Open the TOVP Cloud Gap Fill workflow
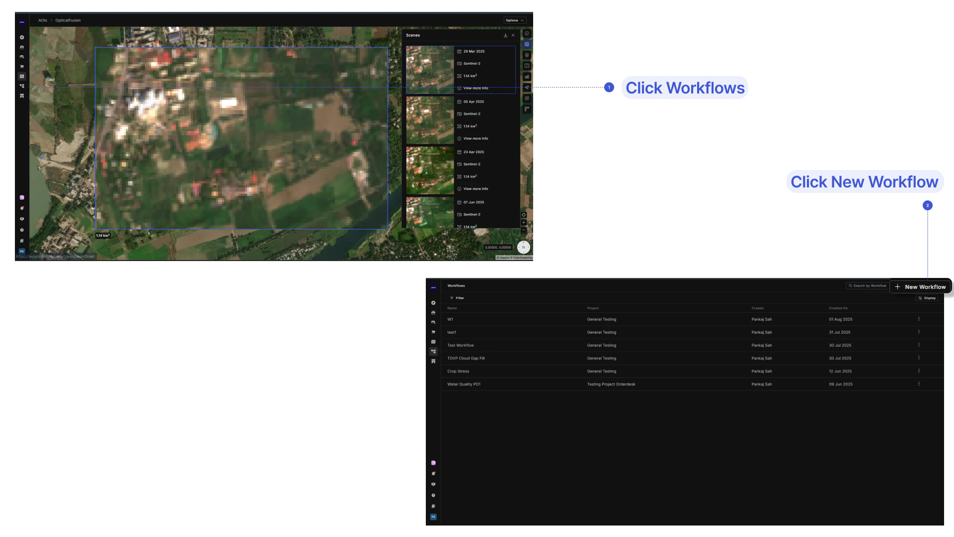The image size is (954, 537). point(466,358)
